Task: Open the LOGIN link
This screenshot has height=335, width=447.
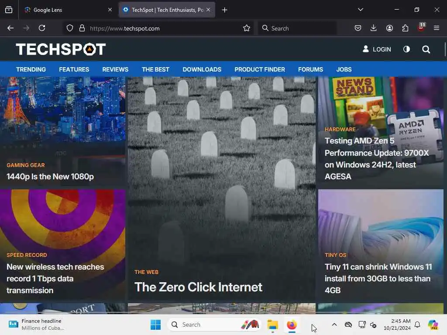Action: [377, 49]
